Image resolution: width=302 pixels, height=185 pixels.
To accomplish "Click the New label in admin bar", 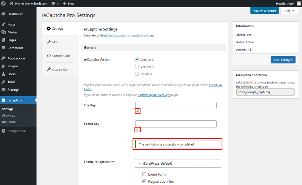I will [71, 3].
